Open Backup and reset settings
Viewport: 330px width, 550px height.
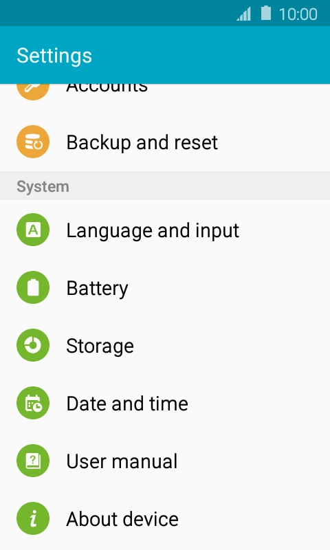pos(165,142)
